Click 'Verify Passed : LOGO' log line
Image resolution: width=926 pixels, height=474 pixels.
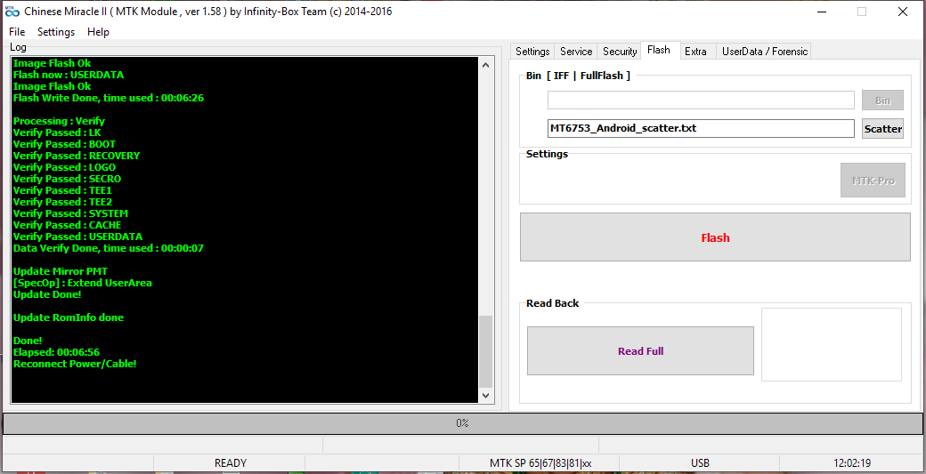64,167
